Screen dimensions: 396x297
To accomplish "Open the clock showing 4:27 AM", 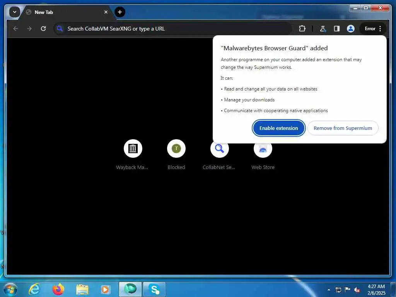I will (x=376, y=290).
